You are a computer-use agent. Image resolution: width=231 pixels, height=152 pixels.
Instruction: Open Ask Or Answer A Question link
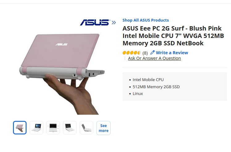click(154, 58)
